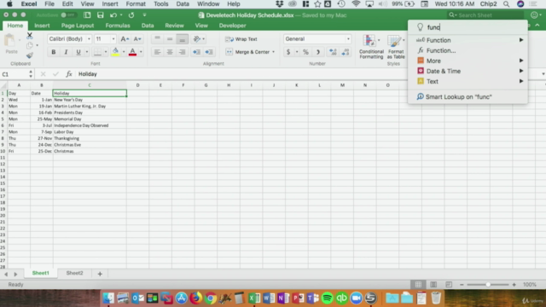Decrease font size with A-down icon
Screen dimensions: 546x307
coord(137,39)
